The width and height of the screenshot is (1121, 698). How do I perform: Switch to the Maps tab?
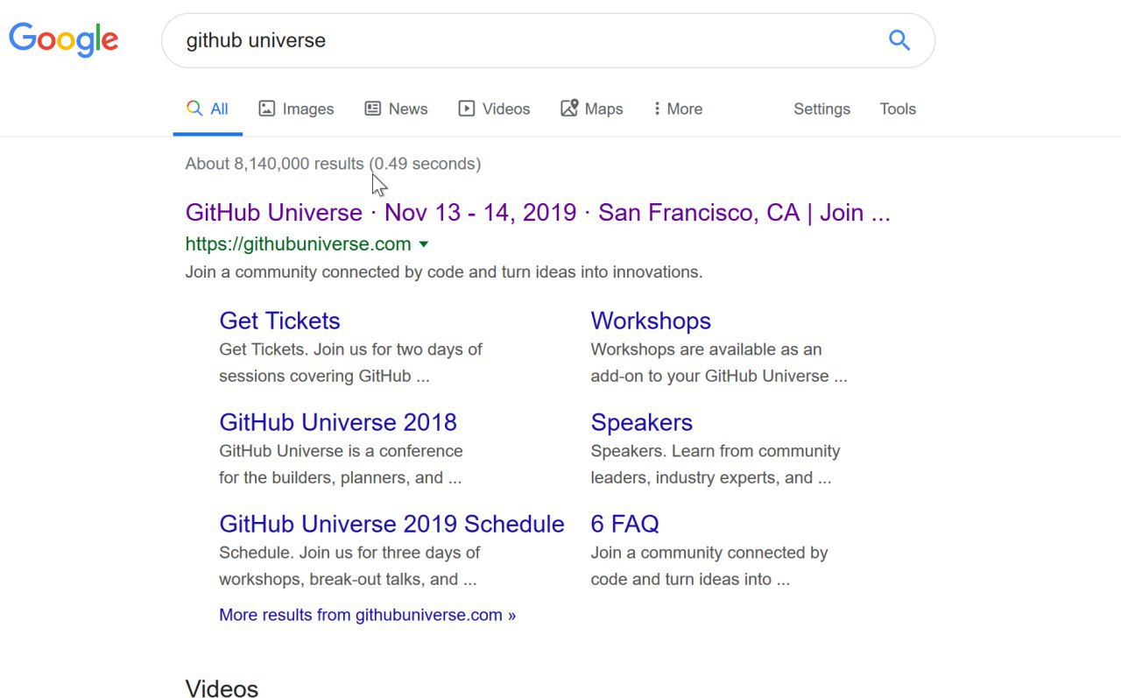(x=592, y=109)
